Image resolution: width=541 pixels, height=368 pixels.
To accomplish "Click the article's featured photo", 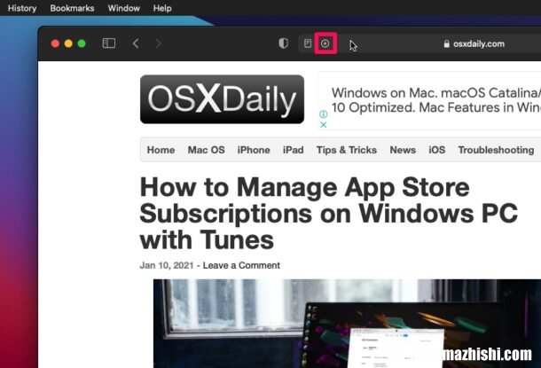I will [347, 324].
